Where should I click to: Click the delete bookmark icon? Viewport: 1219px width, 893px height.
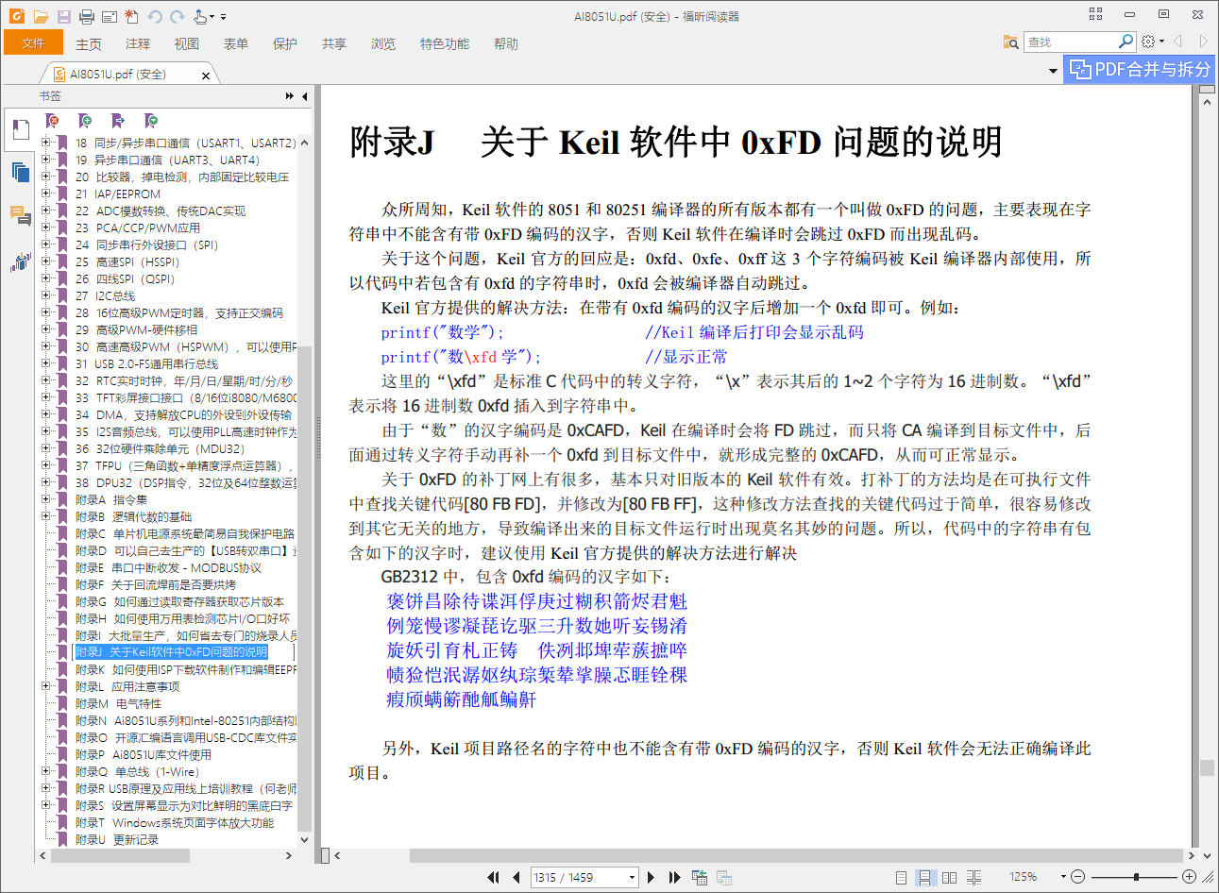pyautogui.click(x=53, y=121)
